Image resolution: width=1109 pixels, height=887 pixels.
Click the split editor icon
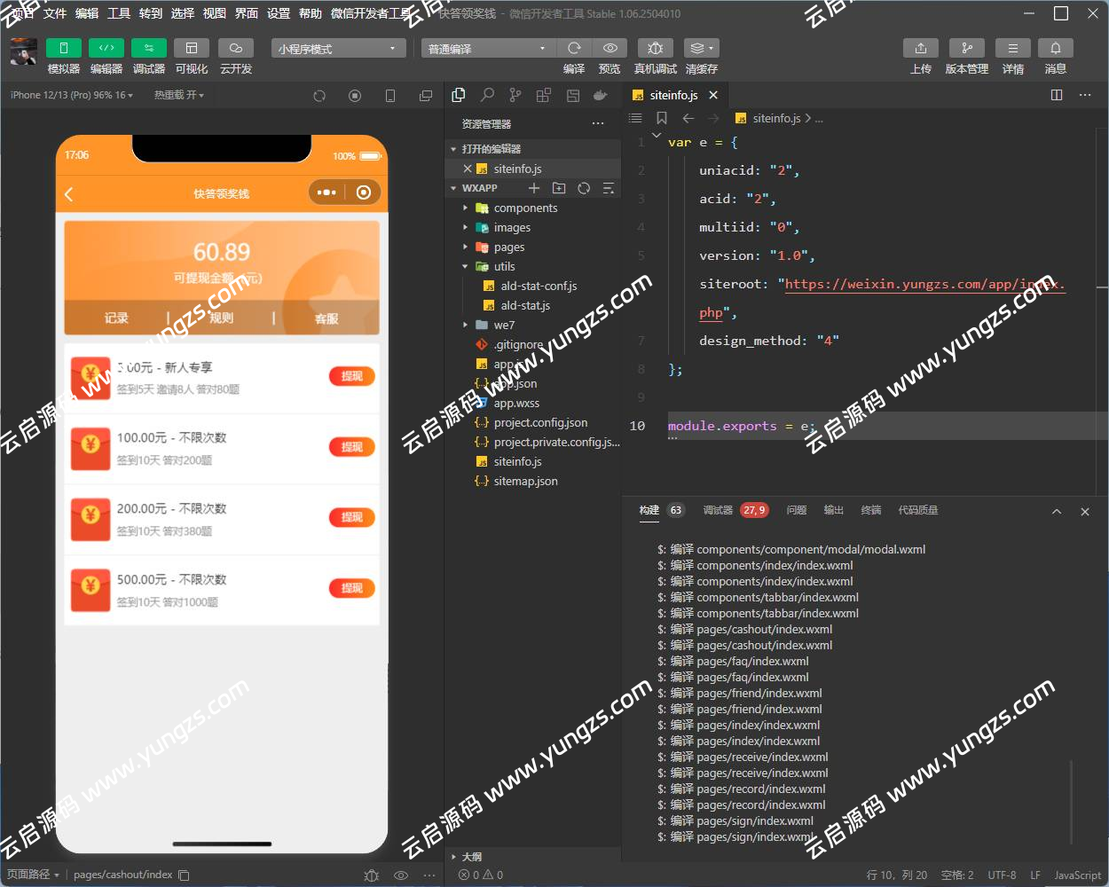coord(1057,95)
